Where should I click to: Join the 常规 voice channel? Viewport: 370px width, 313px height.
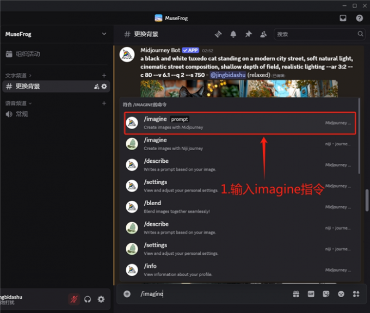pyautogui.click(x=17, y=114)
